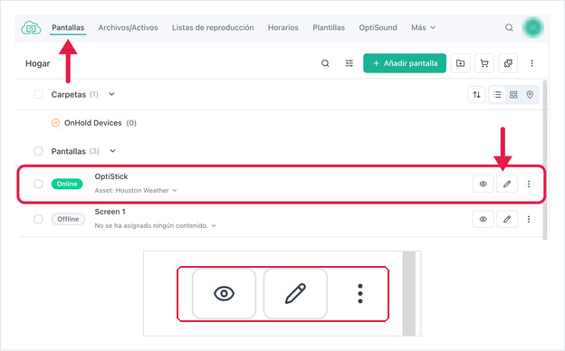Open the Horarios tab
This screenshot has height=351, width=565.
pos(282,27)
